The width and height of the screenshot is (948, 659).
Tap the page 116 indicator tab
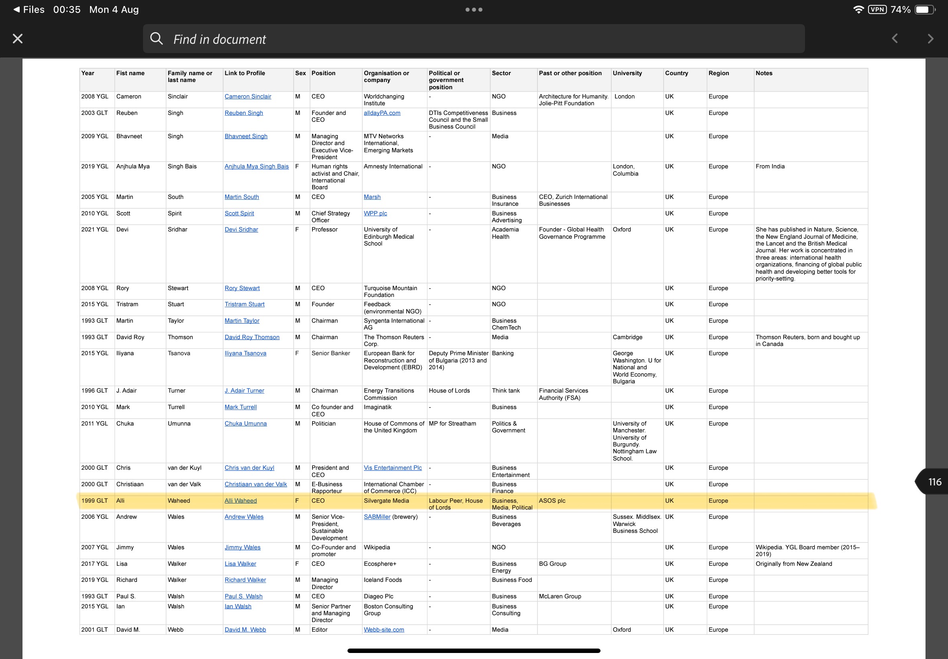[x=932, y=482]
